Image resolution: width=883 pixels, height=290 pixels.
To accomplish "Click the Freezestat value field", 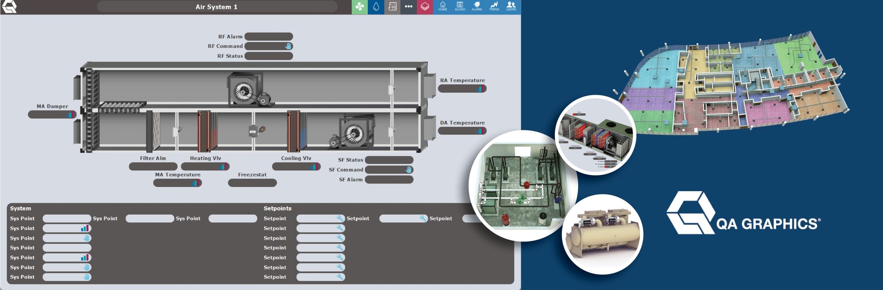I will click(252, 183).
